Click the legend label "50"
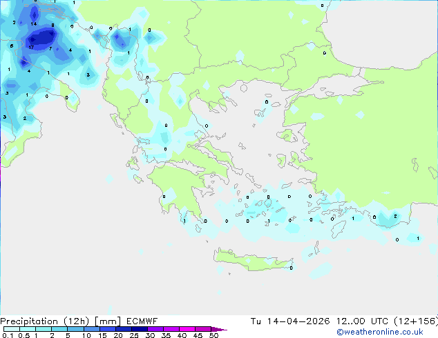The width and height of the screenshot is (438, 338). click(213, 335)
